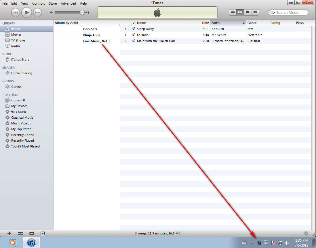Toggle the checkmark column header

(x=134, y=23)
